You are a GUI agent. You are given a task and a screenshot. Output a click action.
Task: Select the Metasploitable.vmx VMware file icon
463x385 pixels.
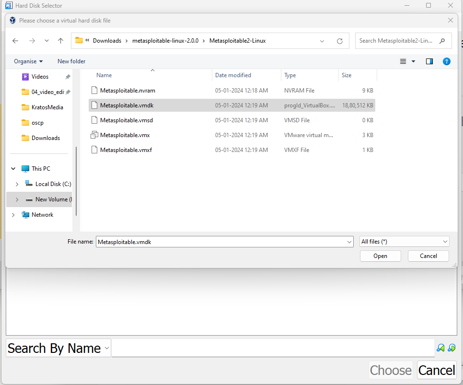94,135
